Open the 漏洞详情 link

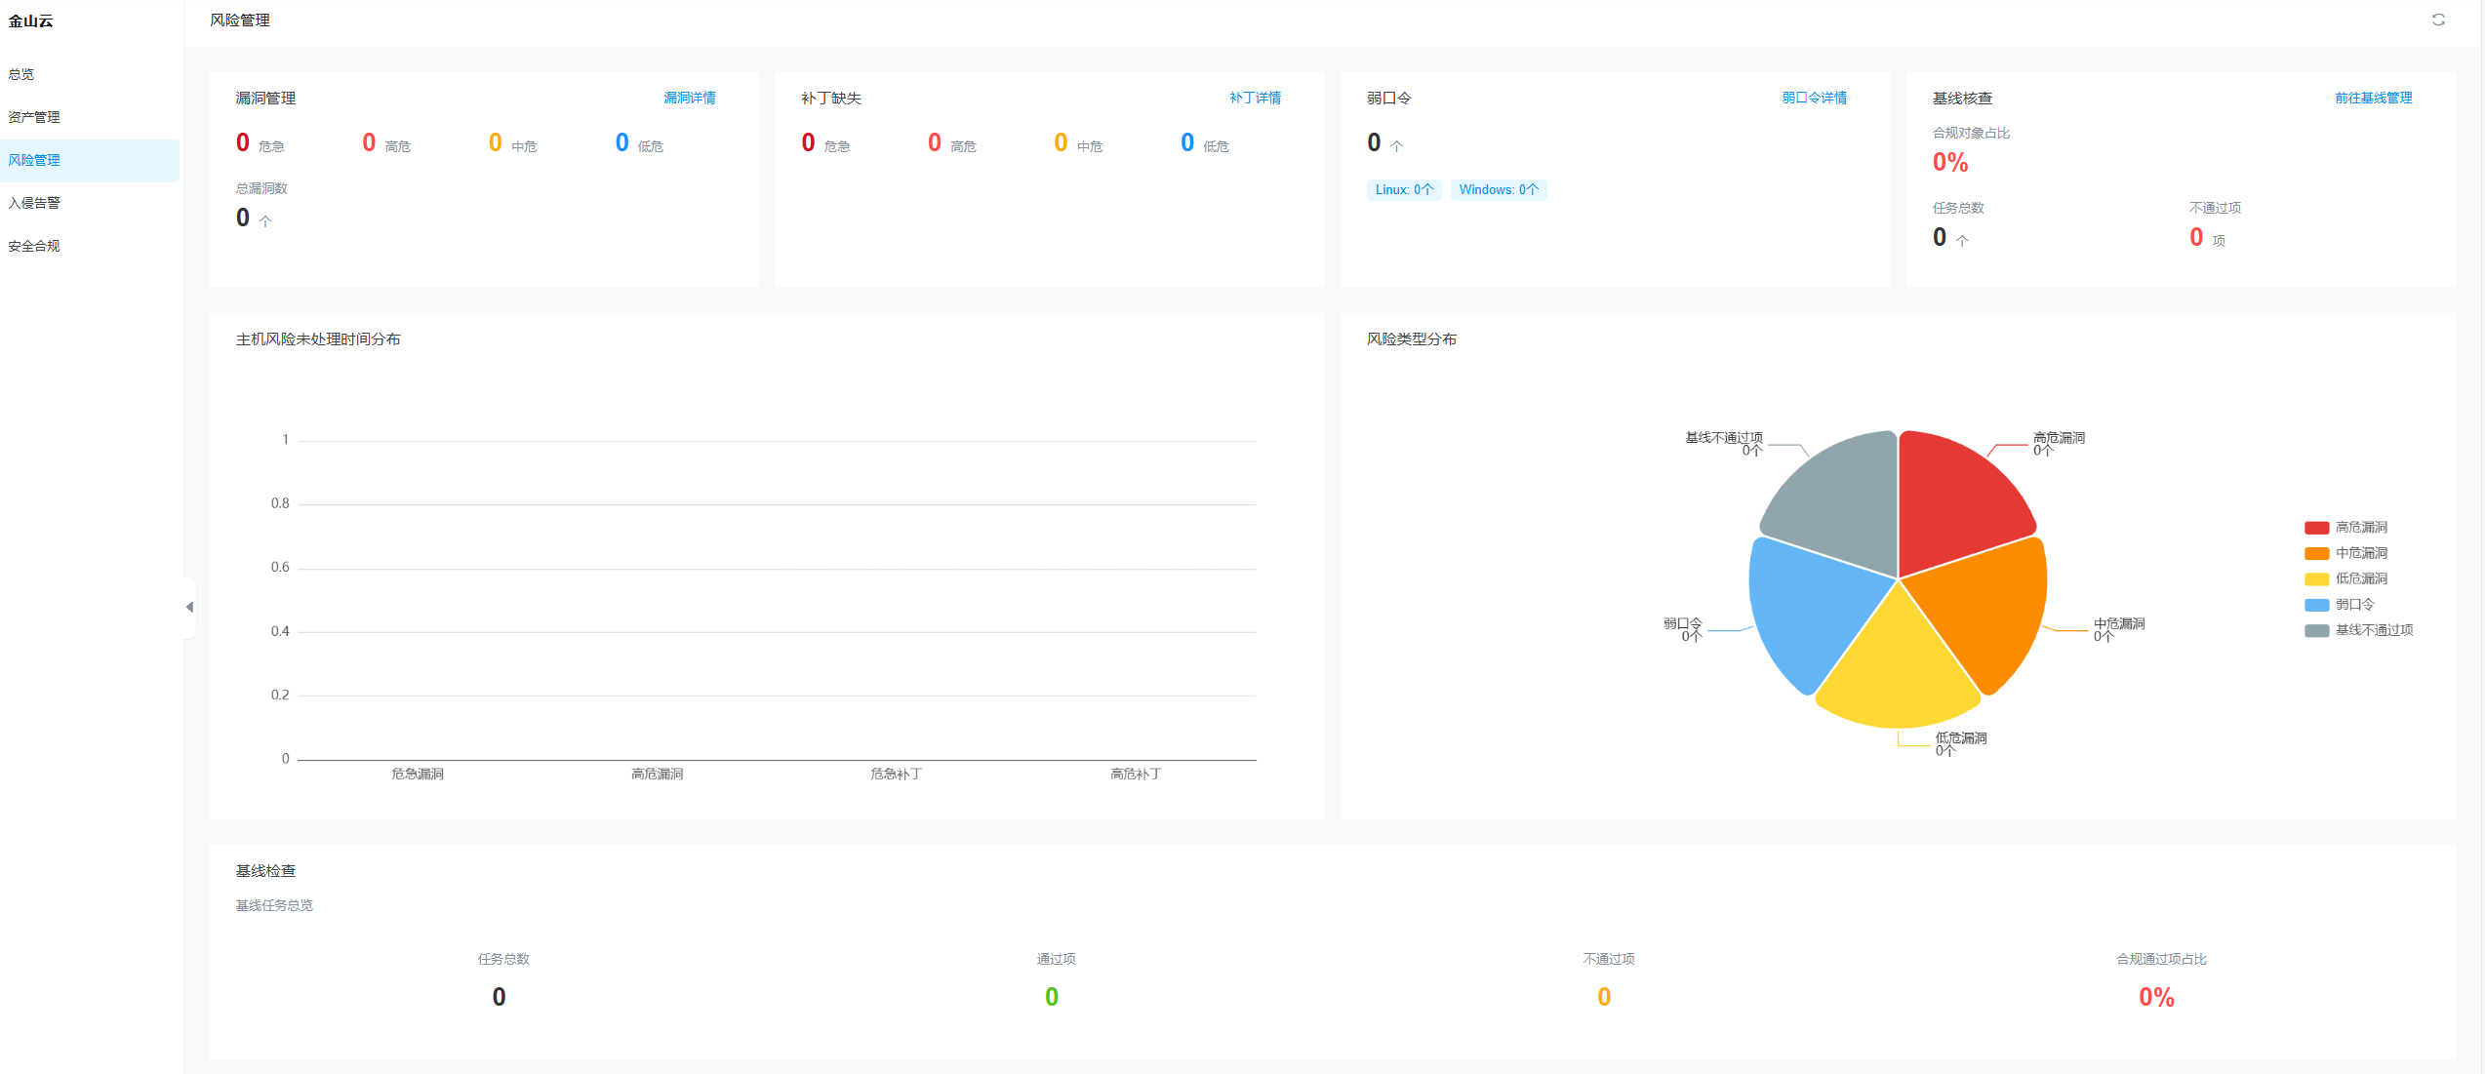pyautogui.click(x=689, y=98)
